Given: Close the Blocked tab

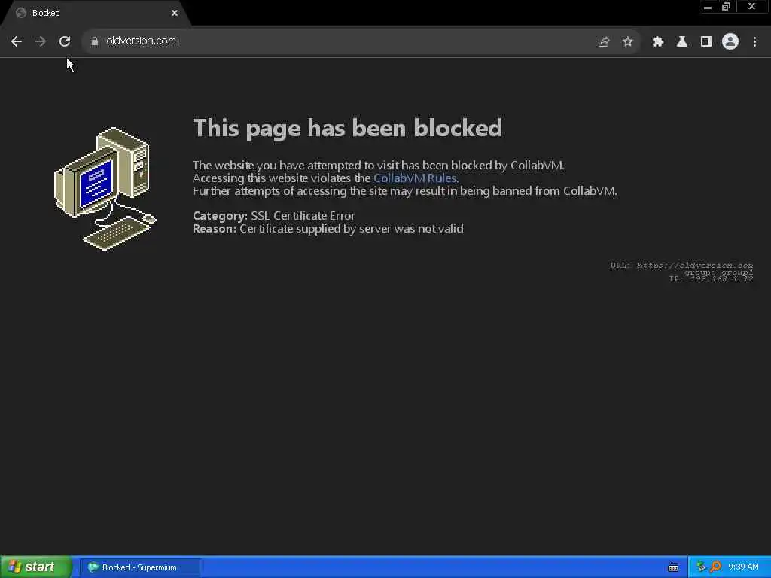Looking at the screenshot, I should click(175, 14).
